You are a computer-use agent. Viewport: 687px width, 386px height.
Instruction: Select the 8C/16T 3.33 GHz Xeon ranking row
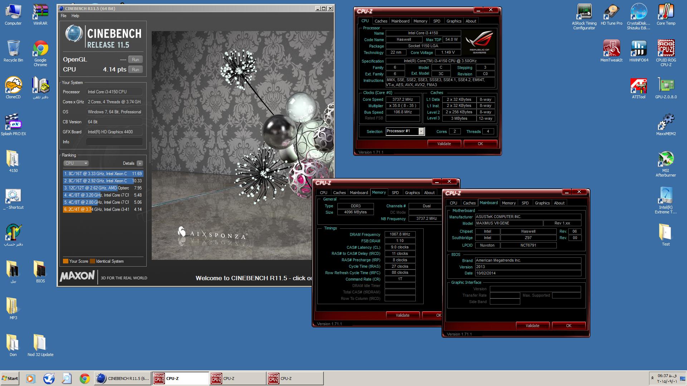pos(103,174)
